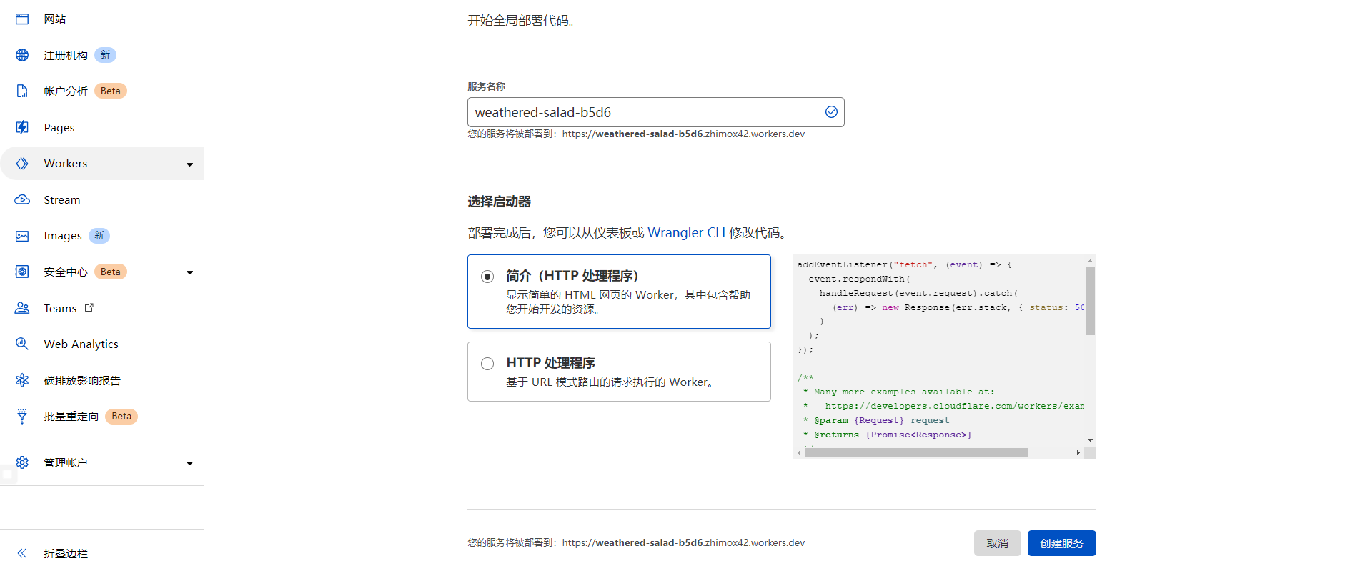
Task: Open Teams in the sidebar
Action: coord(60,309)
